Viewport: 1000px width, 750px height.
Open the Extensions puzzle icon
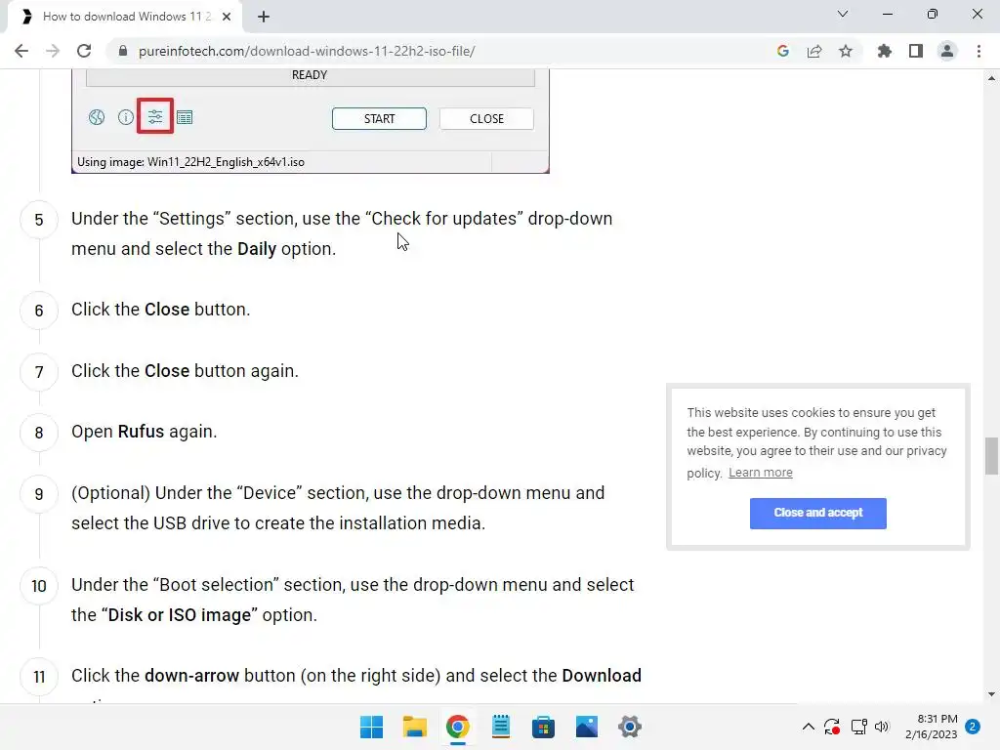[x=885, y=51]
